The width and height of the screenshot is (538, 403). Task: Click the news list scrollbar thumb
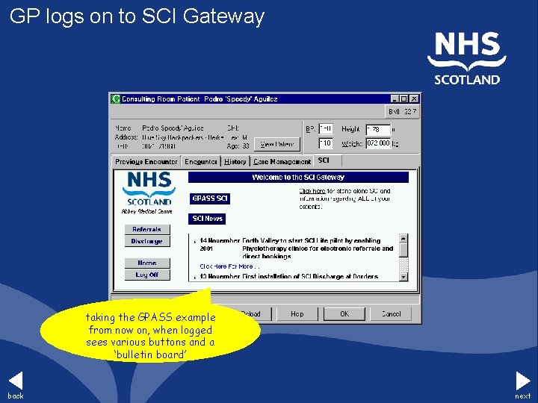point(403,250)
